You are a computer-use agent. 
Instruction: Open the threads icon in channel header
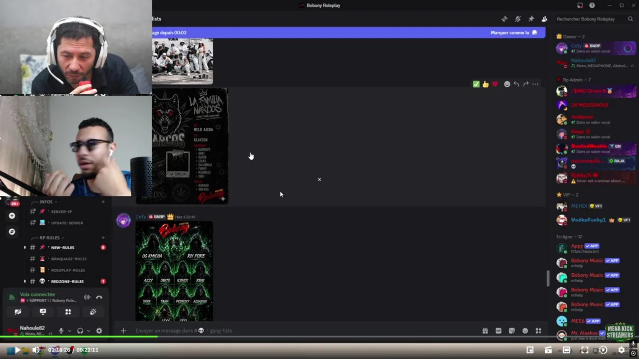point(504,19)
